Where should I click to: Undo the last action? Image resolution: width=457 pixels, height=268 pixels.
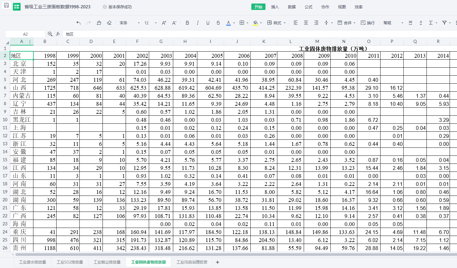point(79,23)
